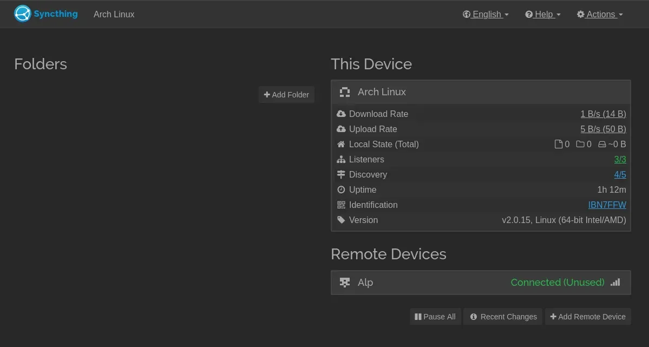Viewport: 649px width, 347px height.
Task: Click the Pause All button
Action: click(x=435, y=316)
